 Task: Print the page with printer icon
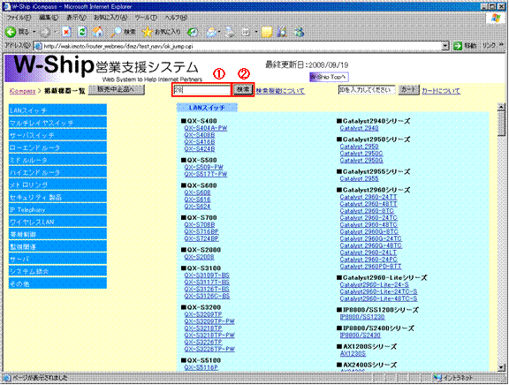230,32
